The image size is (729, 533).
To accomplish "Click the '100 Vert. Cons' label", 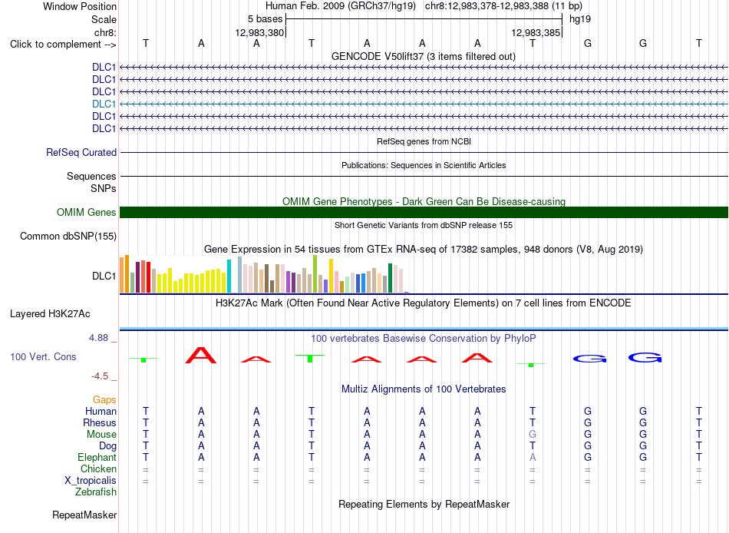I will click(x=43, y=356).
